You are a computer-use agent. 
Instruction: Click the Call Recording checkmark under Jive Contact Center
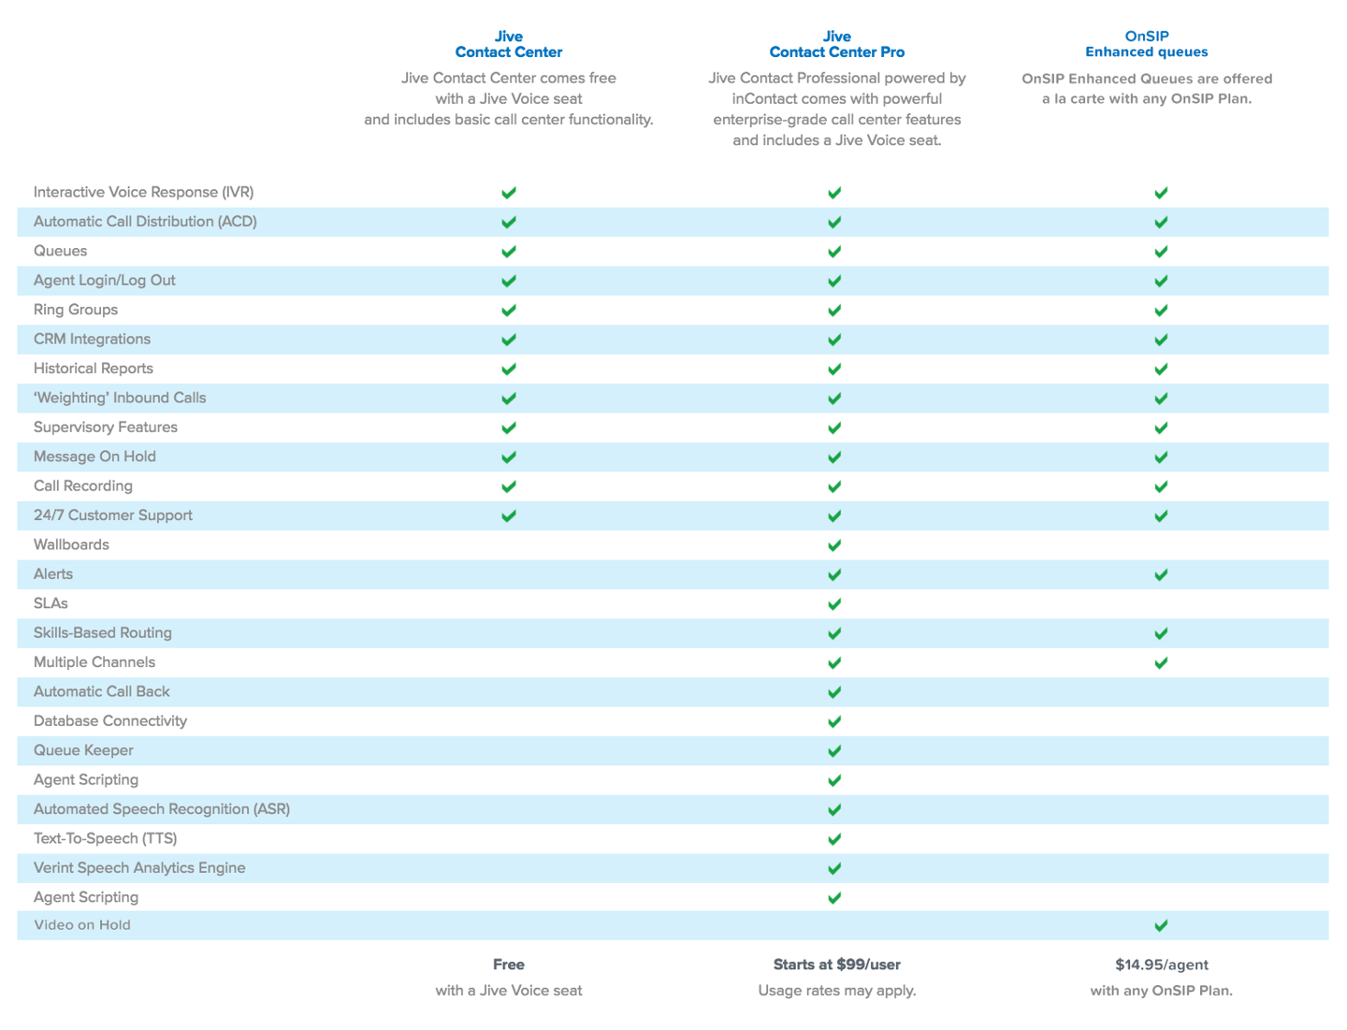pyautogui.click(x=509, y=486)
